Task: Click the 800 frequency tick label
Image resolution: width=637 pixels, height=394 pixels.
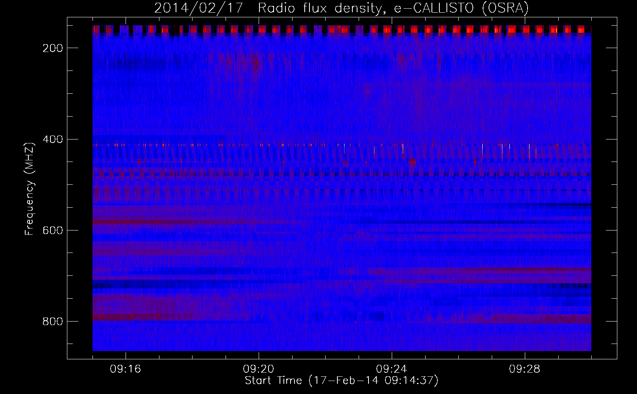Action: point(53,322)
